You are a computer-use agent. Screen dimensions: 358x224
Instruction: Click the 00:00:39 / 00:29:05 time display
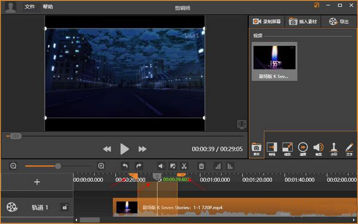217,149
